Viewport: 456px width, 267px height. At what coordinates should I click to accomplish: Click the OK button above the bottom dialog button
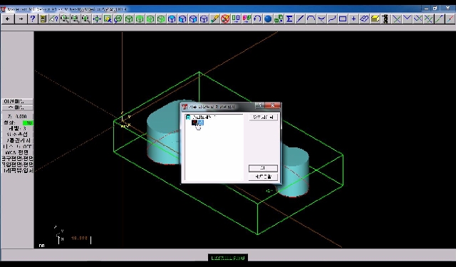263,168
